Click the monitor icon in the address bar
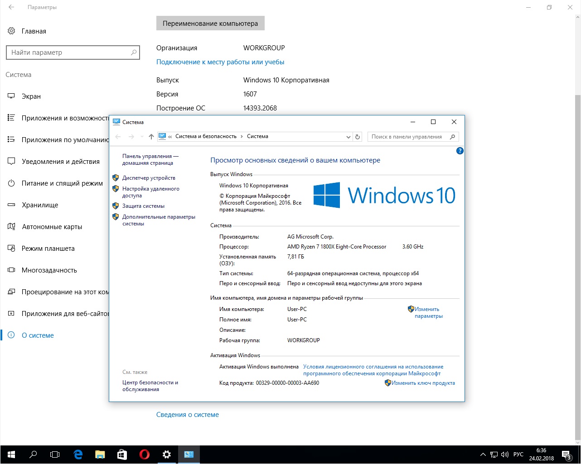Image resolution: width=581 pixels, height=464 pixels. tap(162, 136)
